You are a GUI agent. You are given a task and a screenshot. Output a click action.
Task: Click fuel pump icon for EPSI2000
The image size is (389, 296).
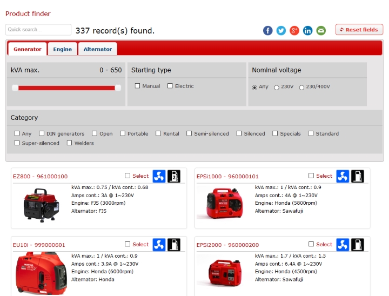tap(358, 245)
